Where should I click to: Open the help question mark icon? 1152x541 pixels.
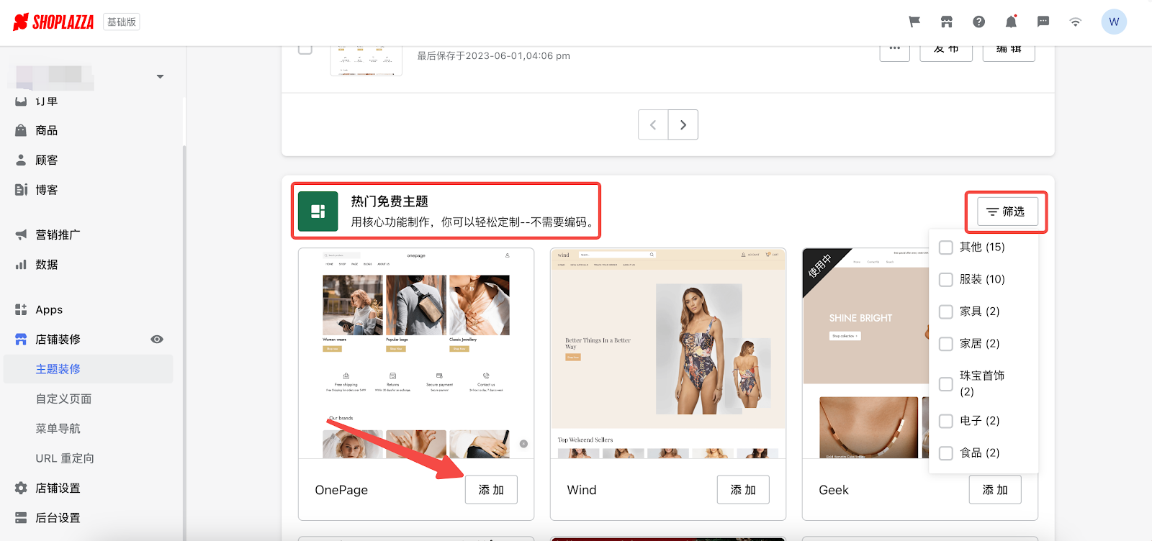coord(978,22)
